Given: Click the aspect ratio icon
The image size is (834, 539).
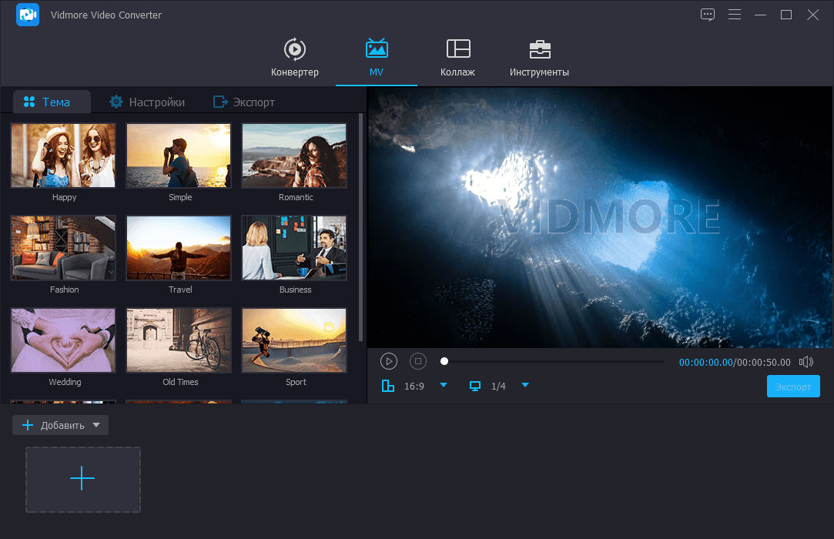Looking at the screenshot, I should (388, 386).
